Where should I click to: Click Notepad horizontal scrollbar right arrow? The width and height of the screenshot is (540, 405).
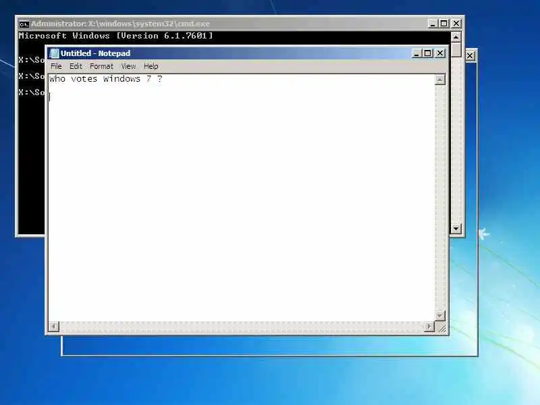click(x=429, y=327)
